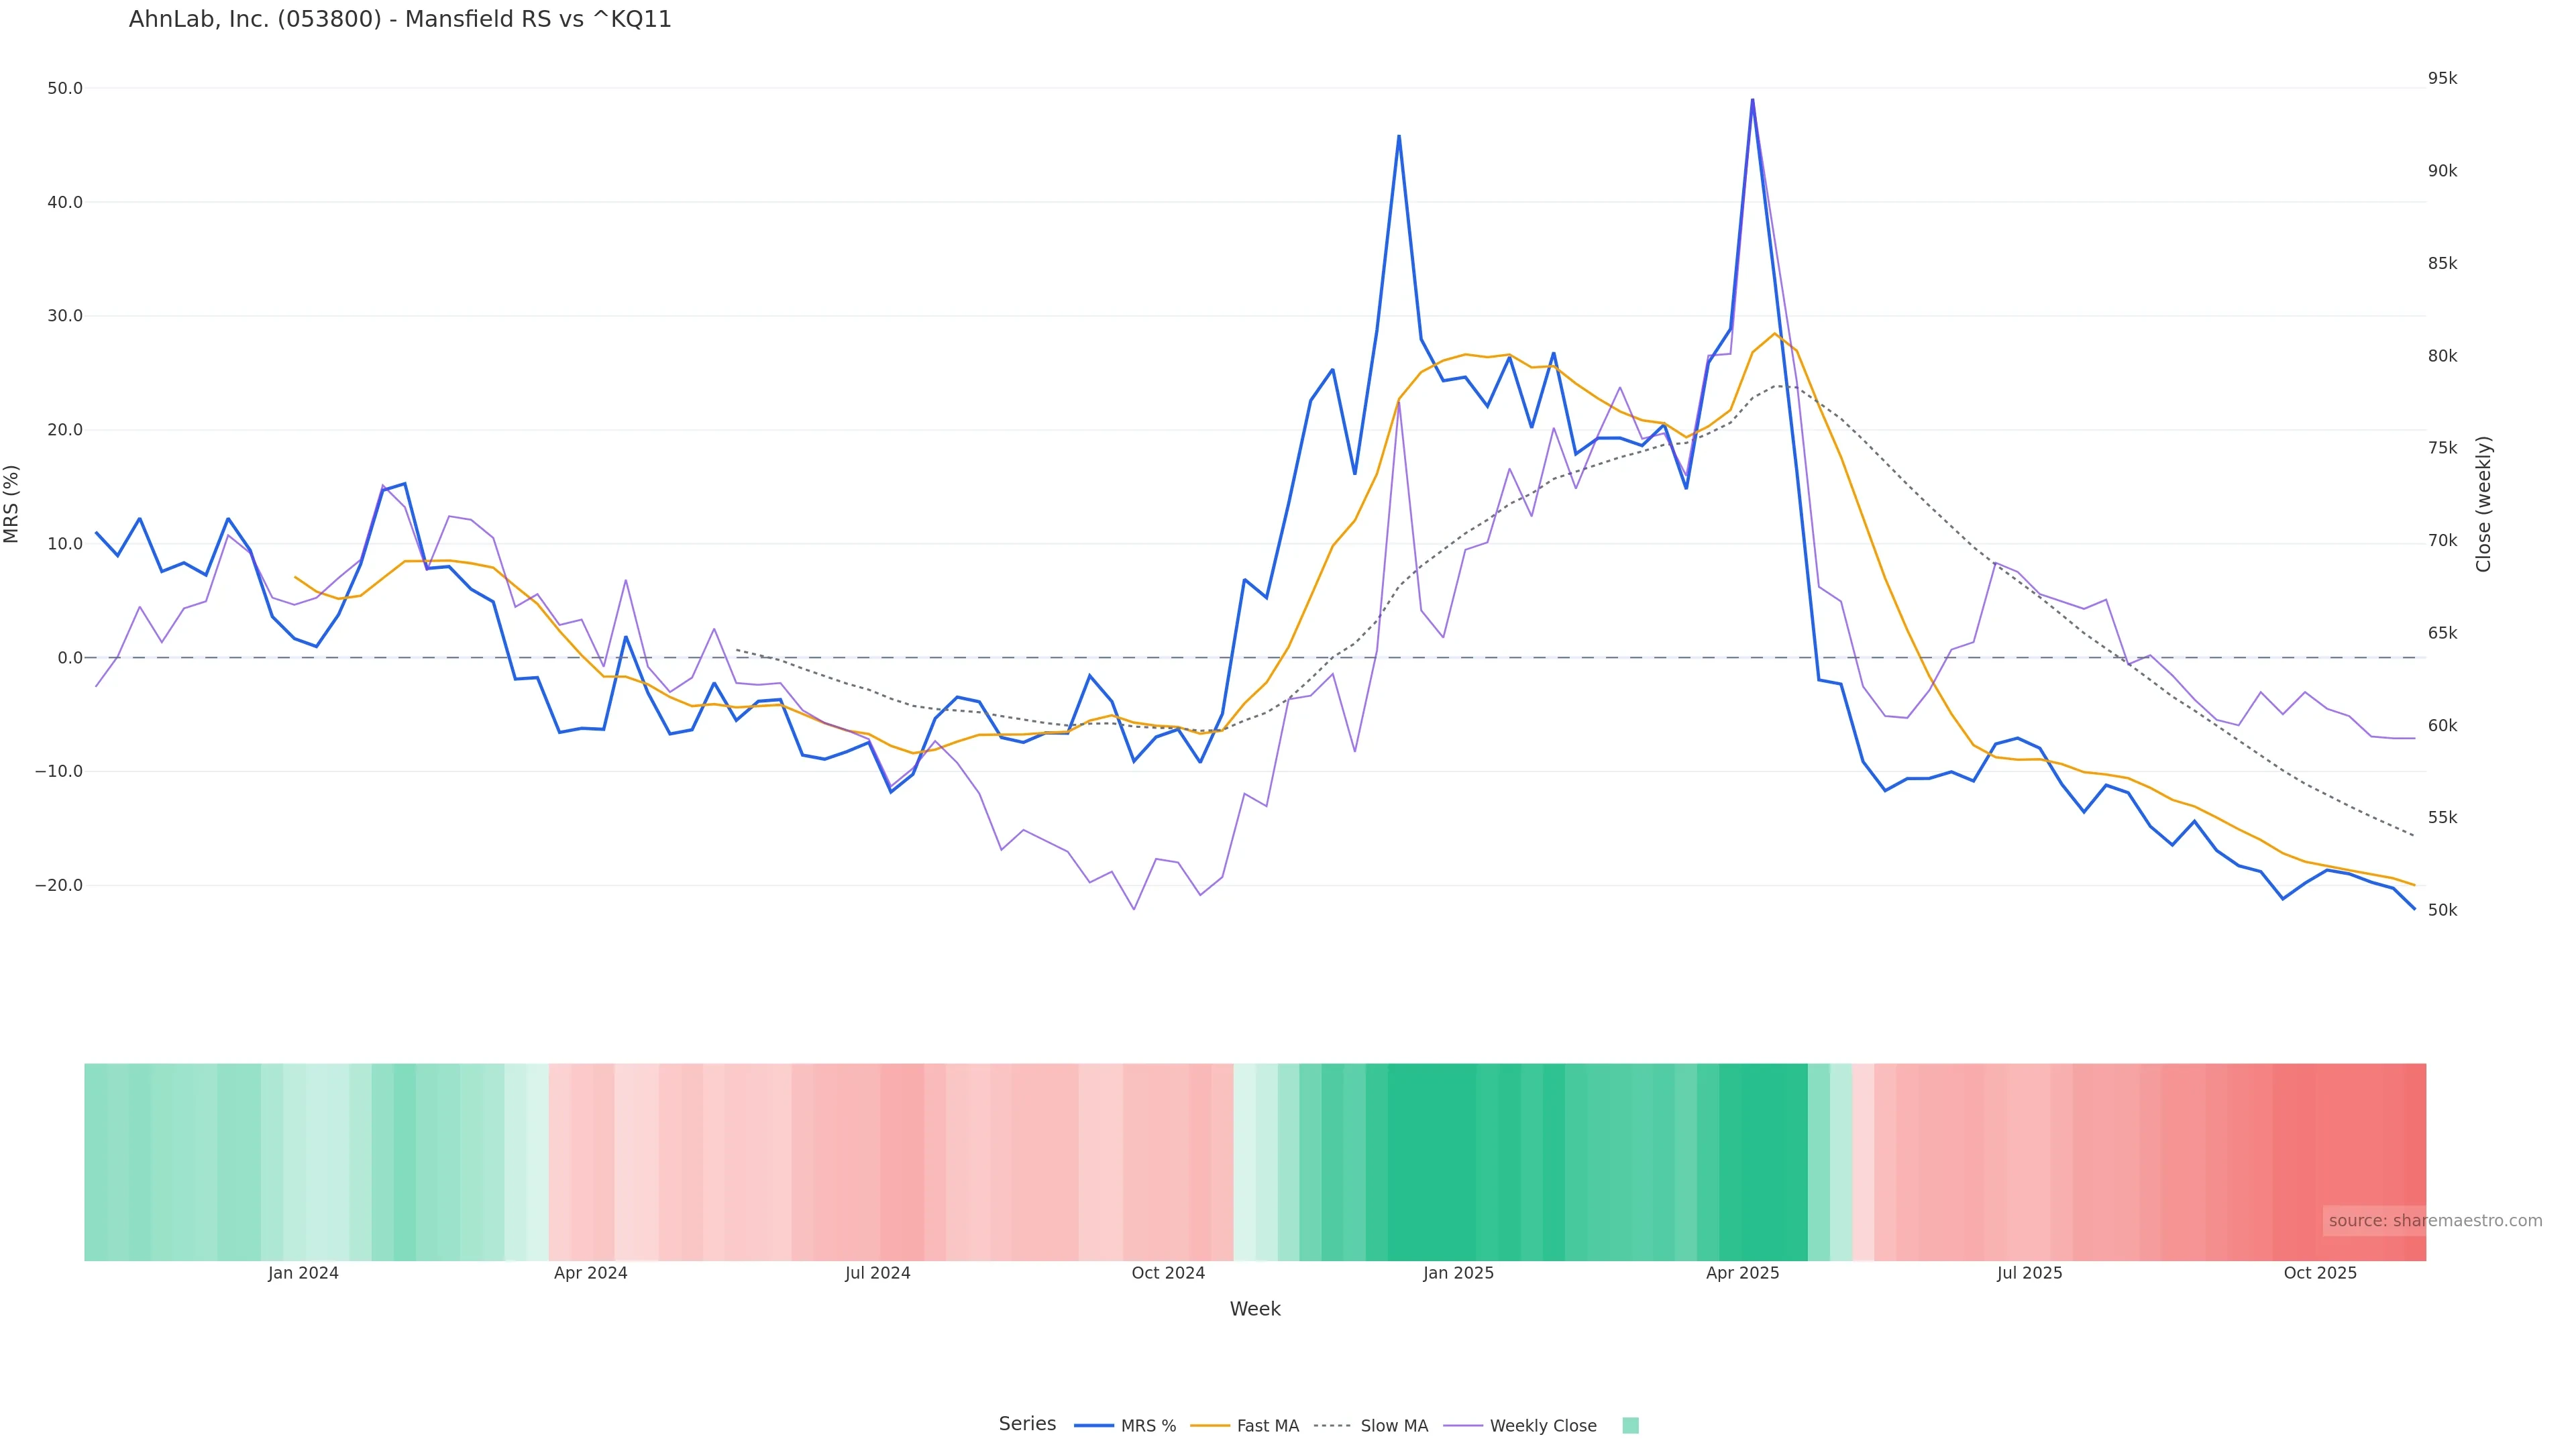Click the purple Weekly Close legend line icon
The width and height of the screenshot is (2576, 1449).
click(x=1463, y=1426)
